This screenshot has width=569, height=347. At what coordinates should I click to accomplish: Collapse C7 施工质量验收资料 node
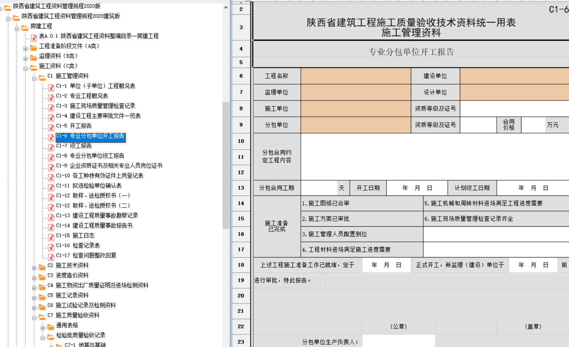[34, 318]
